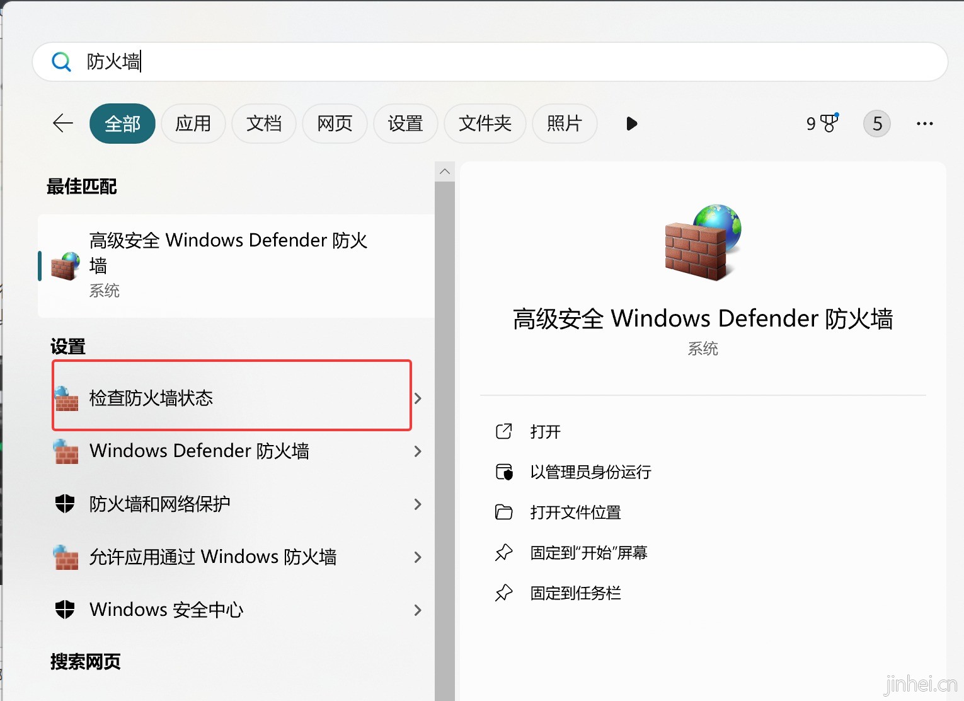This screenshot has height=701, width=964.
Task: Switch to the 应用 filter tab
Action: pos(193,124)
